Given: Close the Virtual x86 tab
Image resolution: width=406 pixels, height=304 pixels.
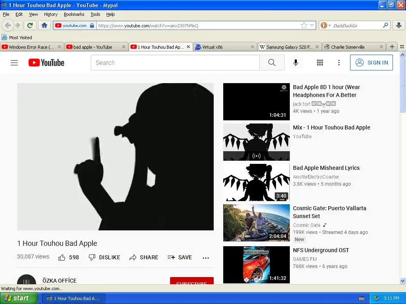Looking at the screenshot, I should point(253,47).
